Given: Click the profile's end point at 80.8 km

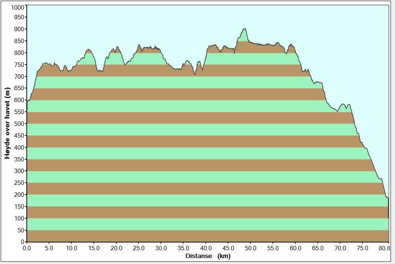Looking at the screenshot, I should [388, 198].
